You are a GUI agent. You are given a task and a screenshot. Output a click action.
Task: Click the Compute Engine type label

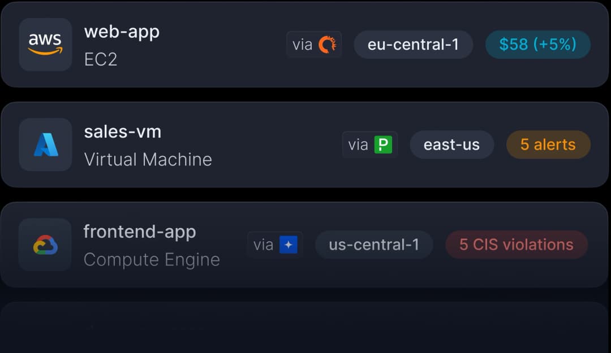tap(152, 260)
